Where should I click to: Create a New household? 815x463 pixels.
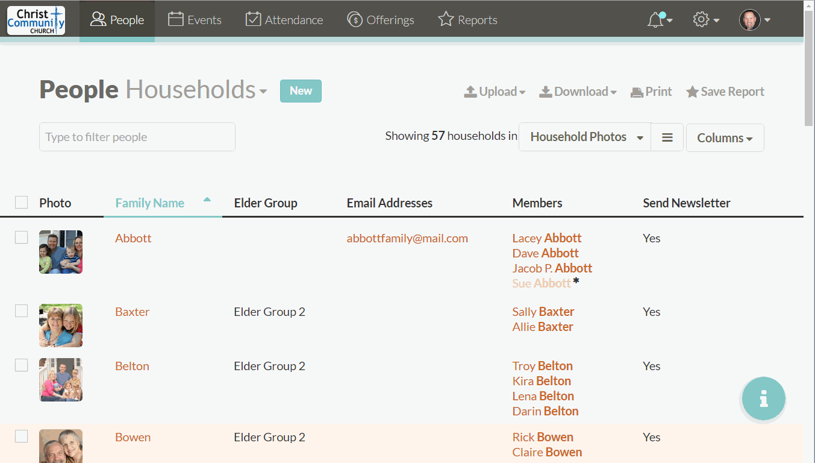point(301,90)
